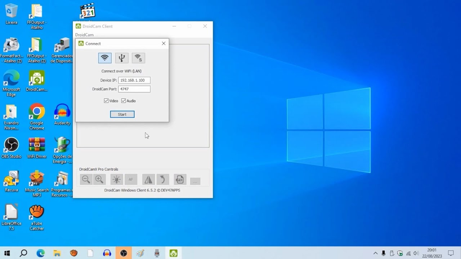Viewport: 461px width, 259px height.
Task: Switch to OBS Studio on the taskbar
Action: coord(124,253)
